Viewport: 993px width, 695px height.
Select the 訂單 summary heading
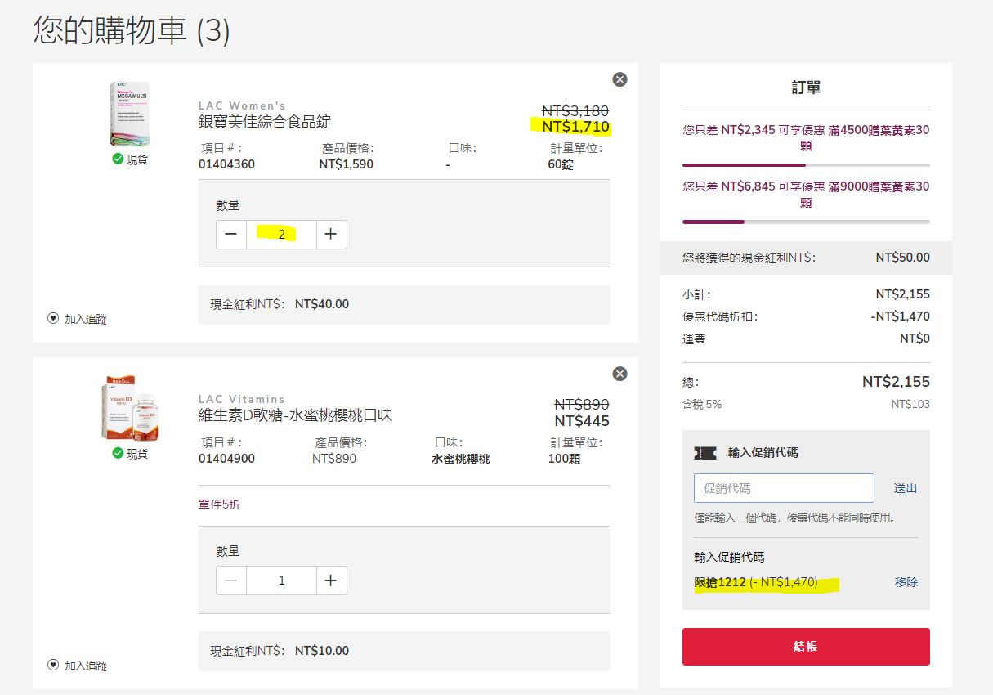[x=806, y=87]
